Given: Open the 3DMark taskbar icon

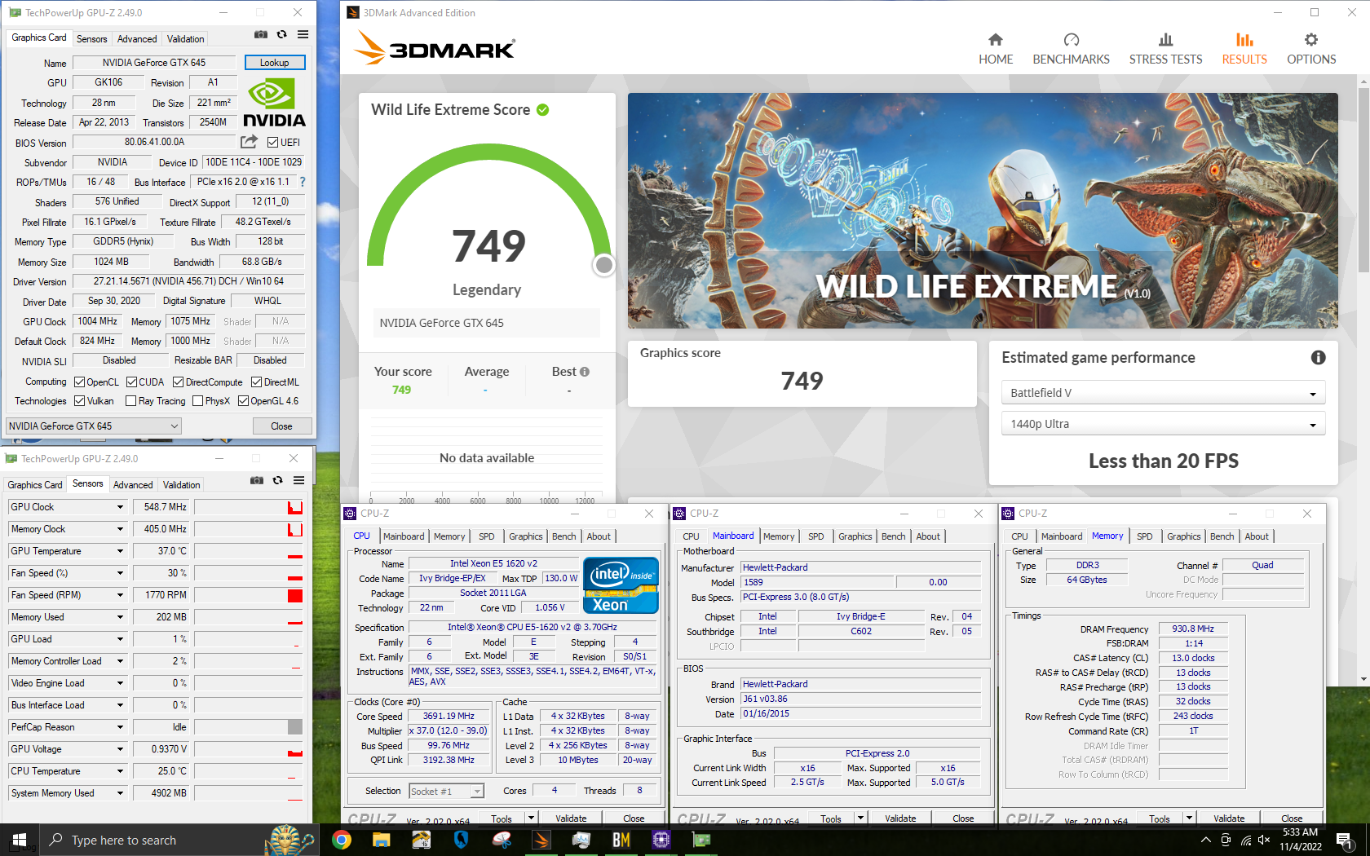Looking at the screenshot, I should coord(541,840).
